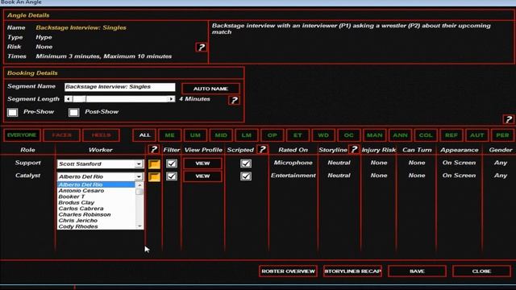Show announcers with ANN filter
Viewport: 516px width, 290px height.
click(400, 135)
